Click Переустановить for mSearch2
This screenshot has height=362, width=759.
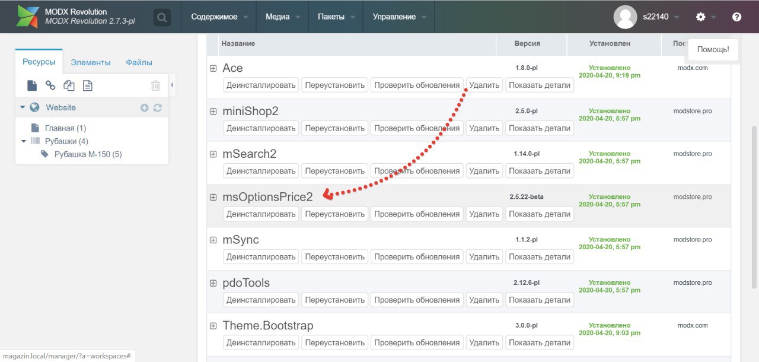334,171
